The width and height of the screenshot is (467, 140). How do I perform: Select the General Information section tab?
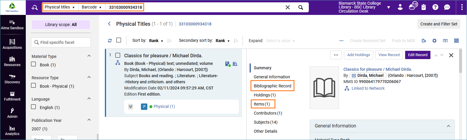pyautogui.click(x=272, y=77)
